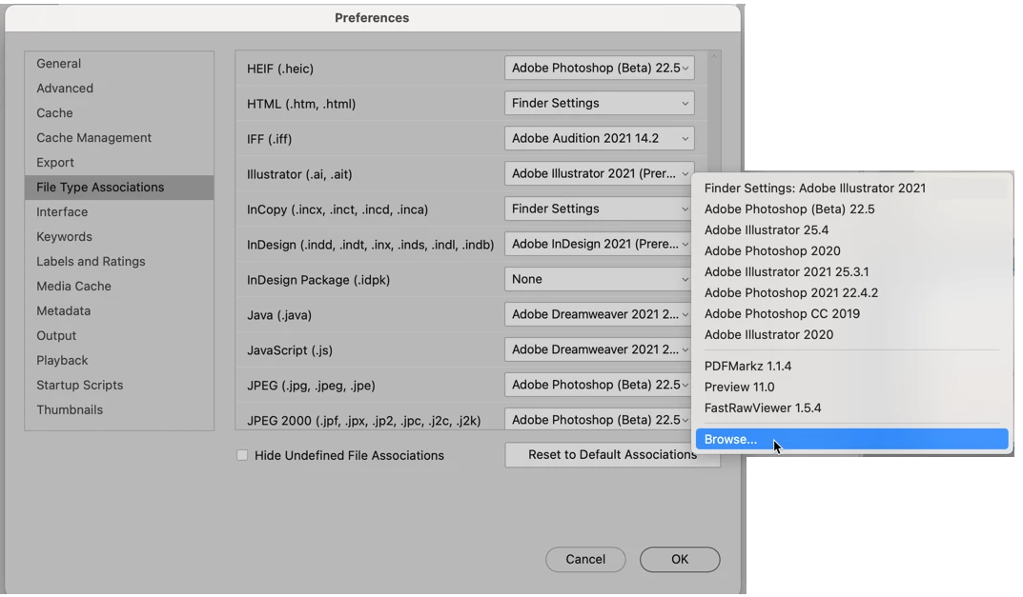Expand the HTML file association dropdown
Screen dimensions: 1023x597
[x=599, y=103]
